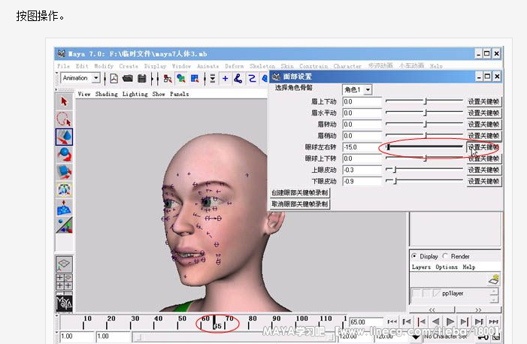Select by object type mode icon

point(181,78)
